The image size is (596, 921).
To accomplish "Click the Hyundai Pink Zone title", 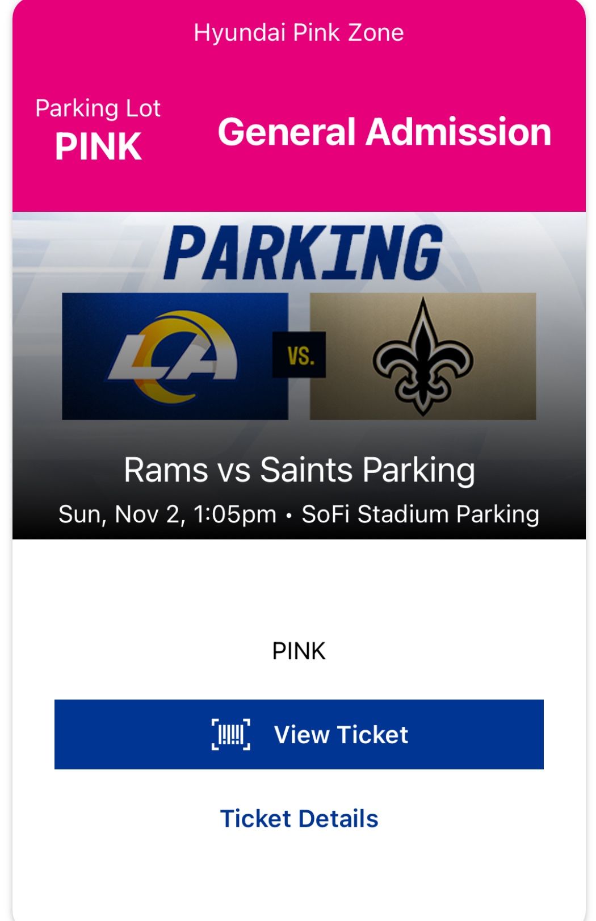I will [x=298, y=33].
